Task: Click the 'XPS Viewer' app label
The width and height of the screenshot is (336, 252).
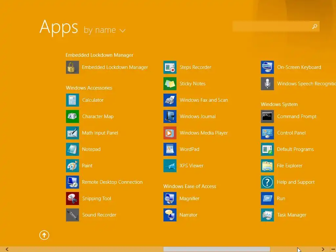Action: coord(192,166)
